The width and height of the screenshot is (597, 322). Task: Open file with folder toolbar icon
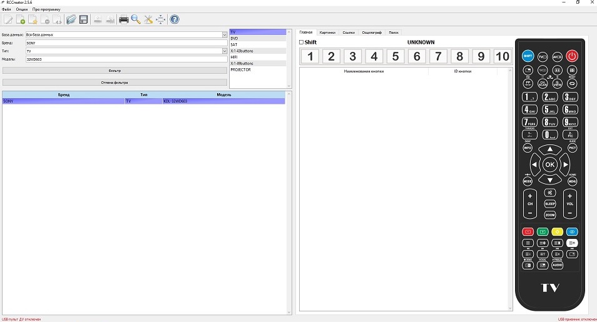click(71, 19)
